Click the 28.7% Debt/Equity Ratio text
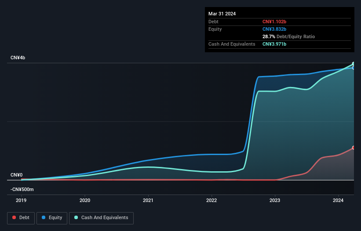This screenshot has height=231, width=361. click(x=288, y=36)
